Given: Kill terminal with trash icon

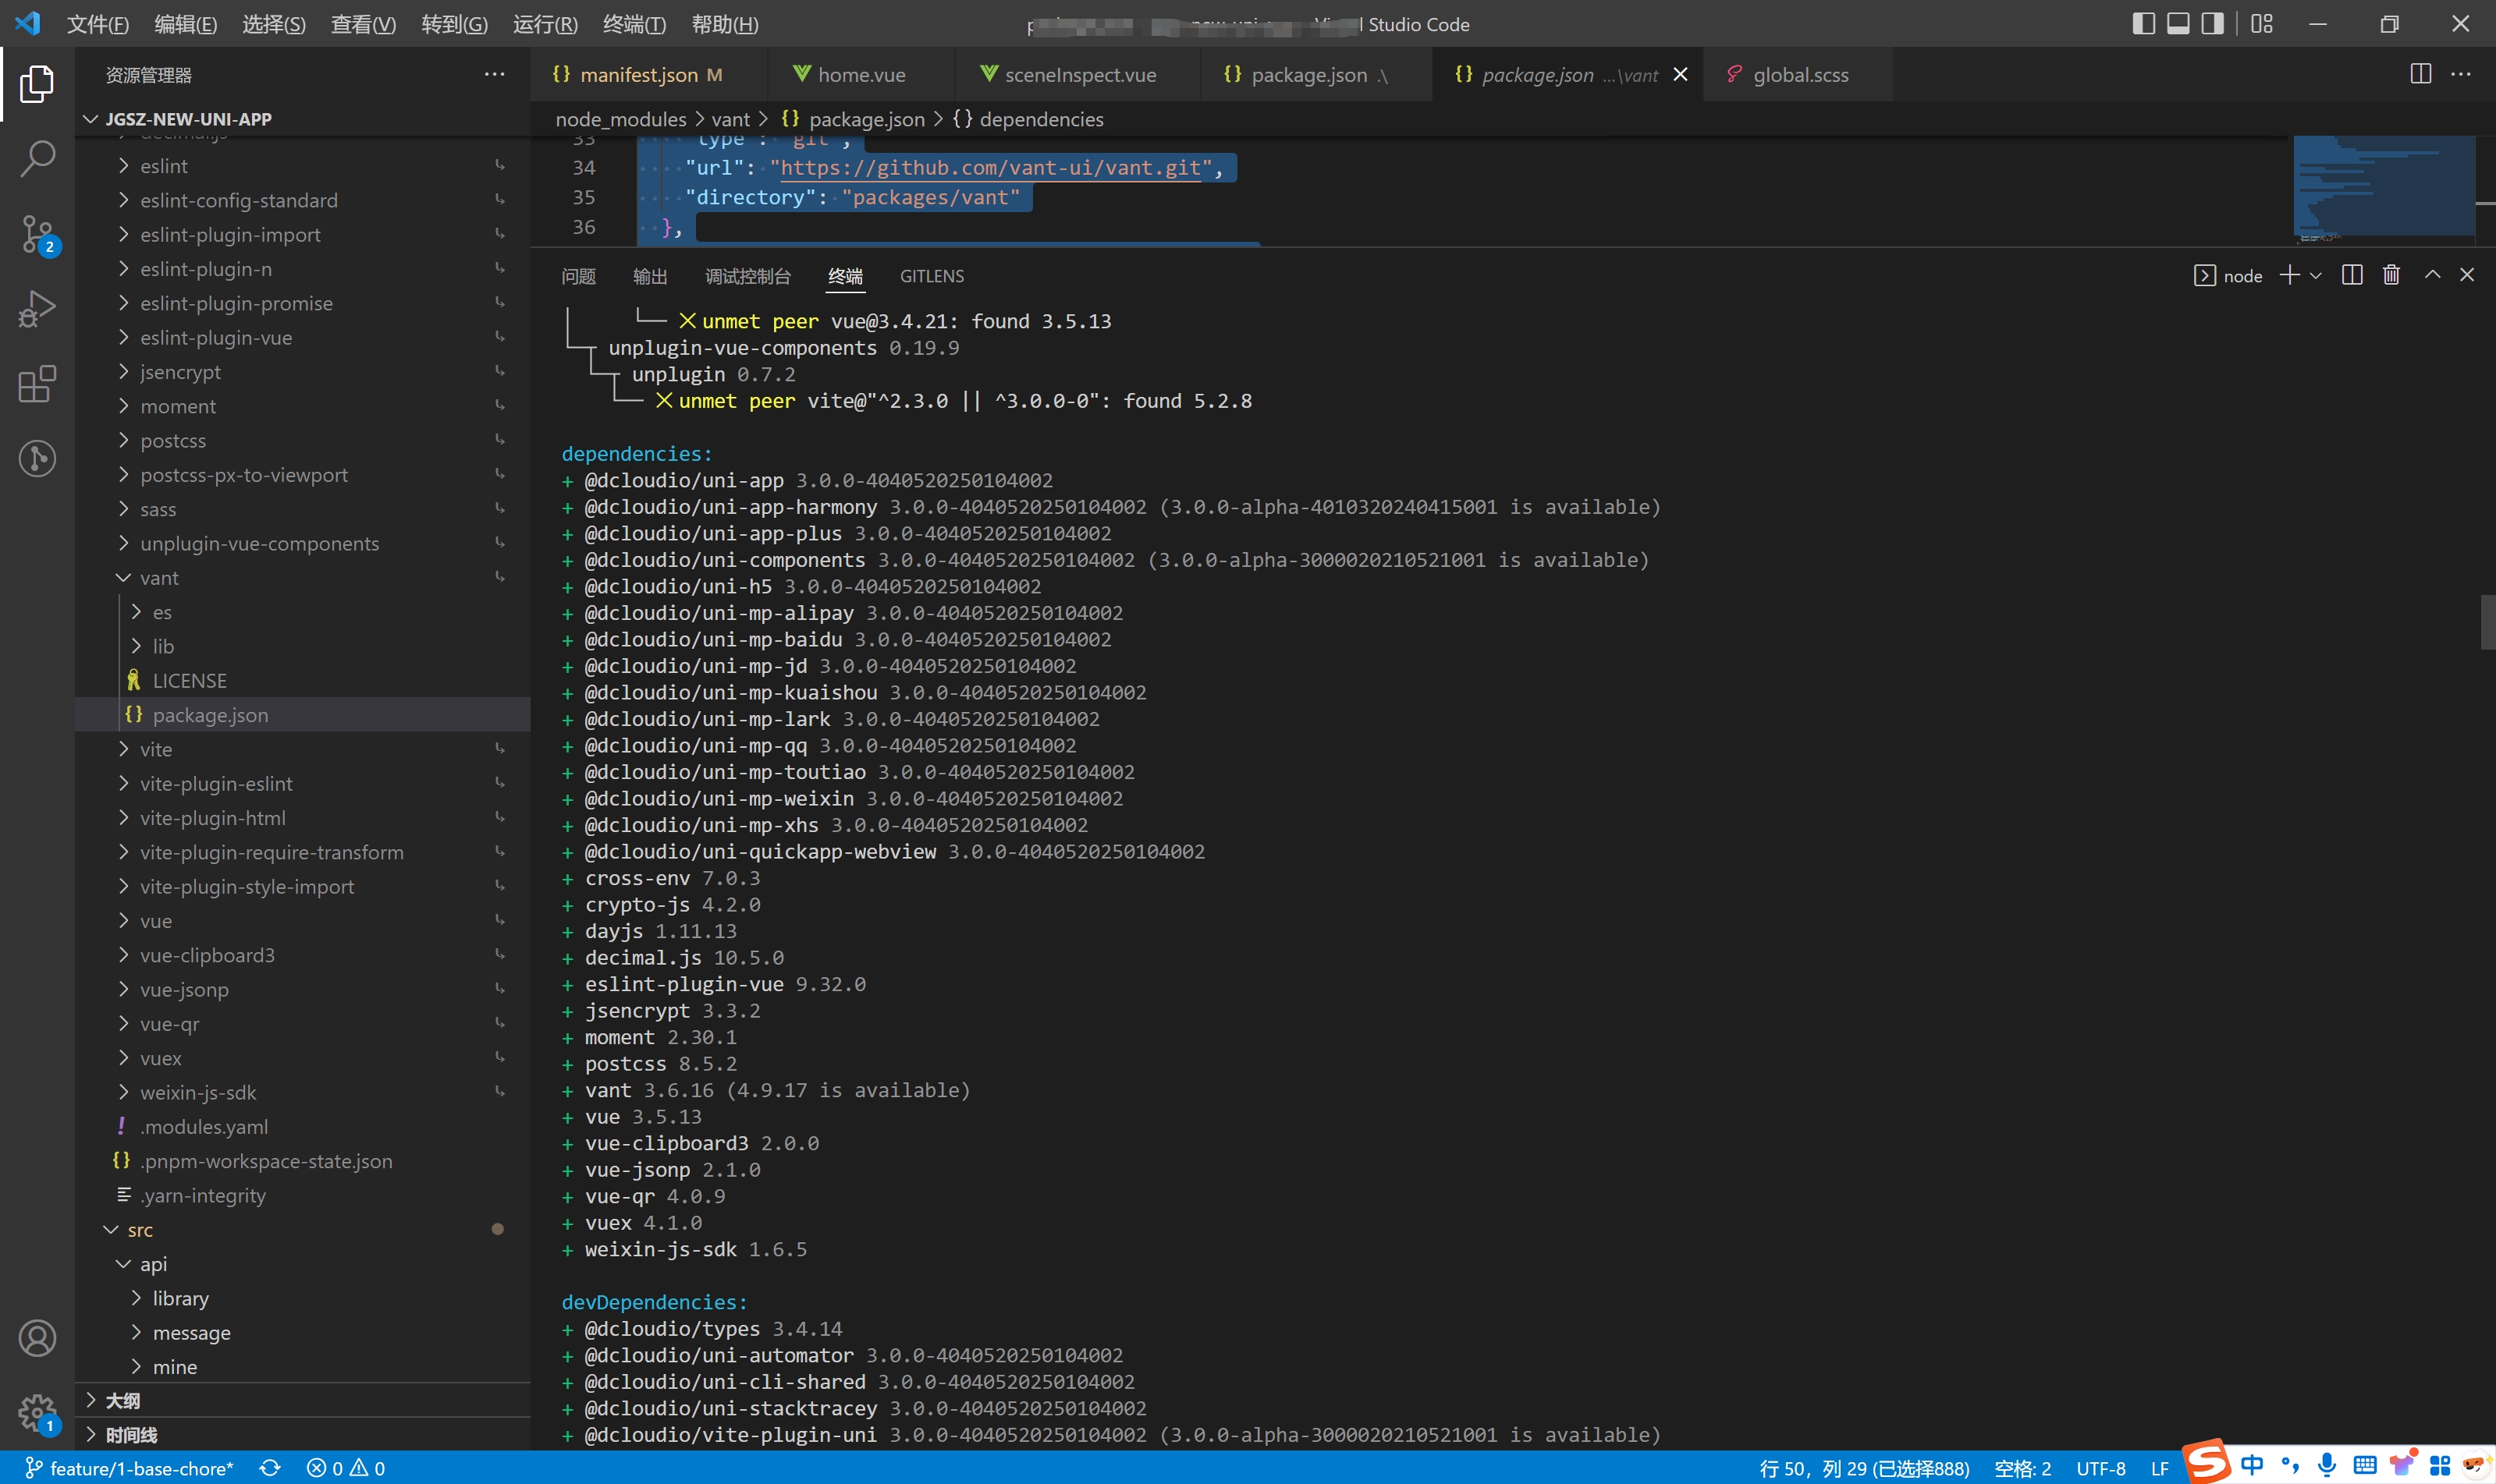Looking at the screenshot, I should (x=2392, y=275).
